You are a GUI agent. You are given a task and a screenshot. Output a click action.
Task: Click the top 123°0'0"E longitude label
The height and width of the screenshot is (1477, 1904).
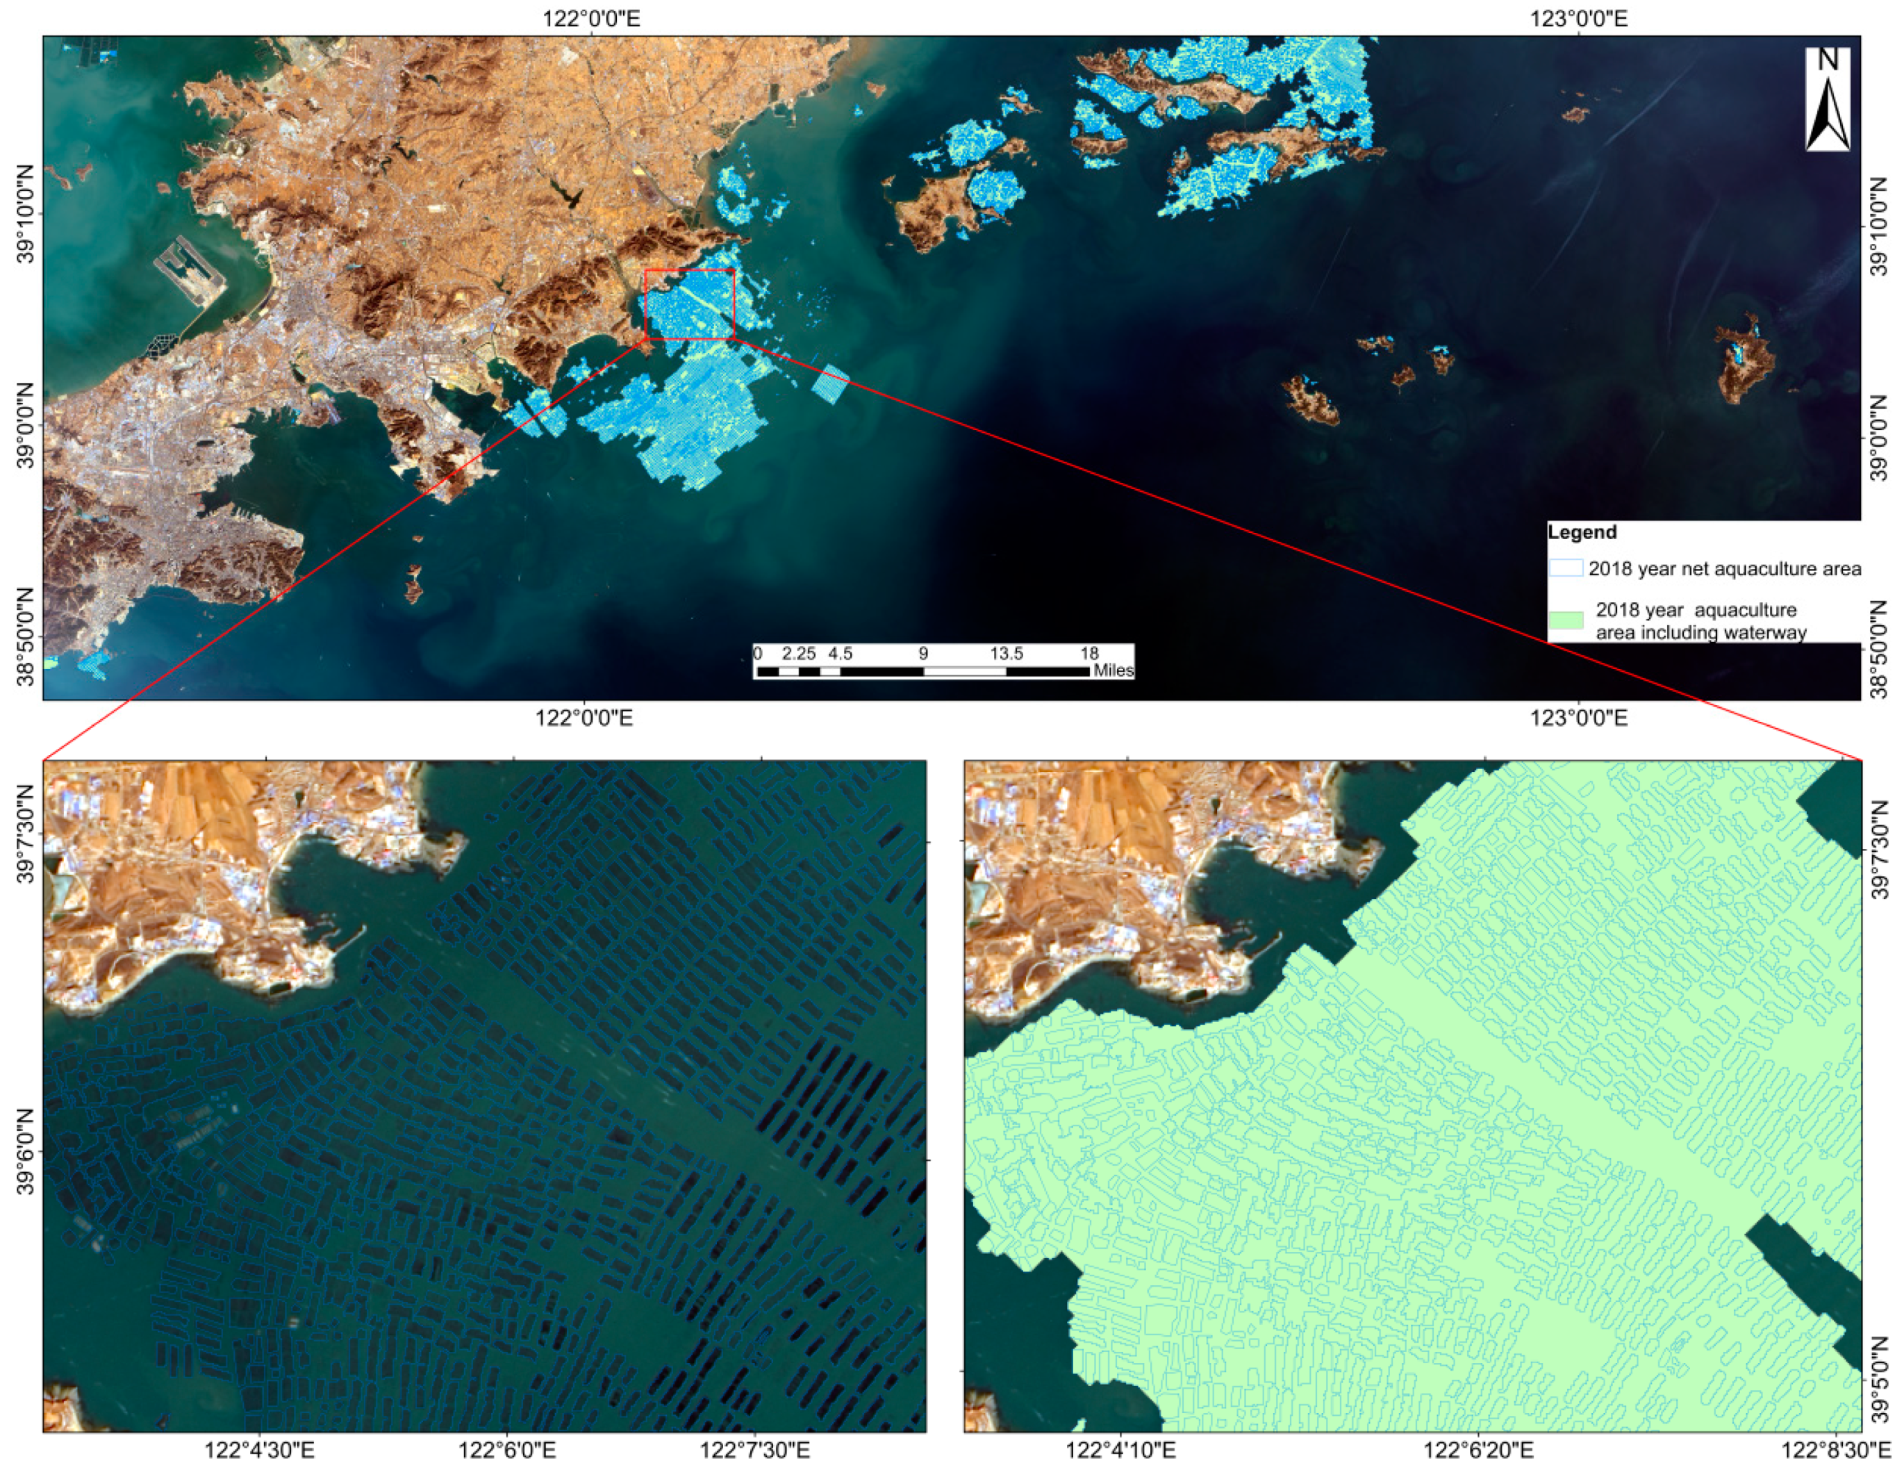pyautogui.click(x=1579, y=17)
